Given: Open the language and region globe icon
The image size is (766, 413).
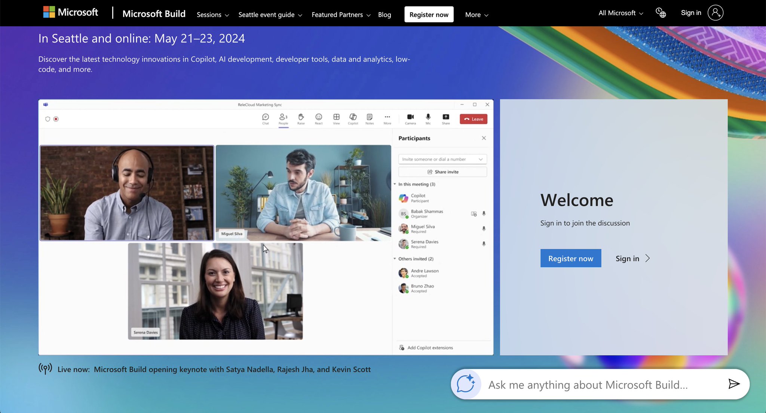Looking at the screenshot, I should coord(661,13).
